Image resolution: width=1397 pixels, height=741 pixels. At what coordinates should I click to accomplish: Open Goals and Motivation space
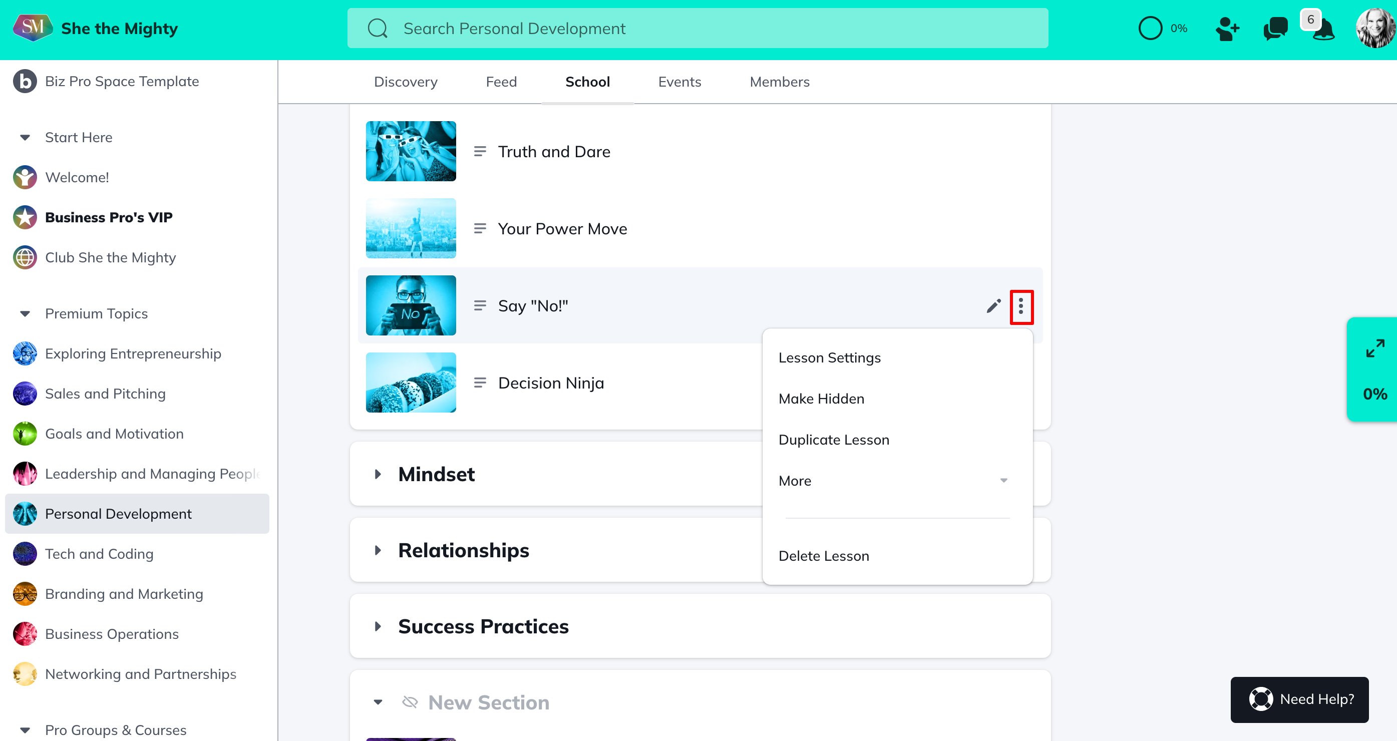[x=115, y=434]
